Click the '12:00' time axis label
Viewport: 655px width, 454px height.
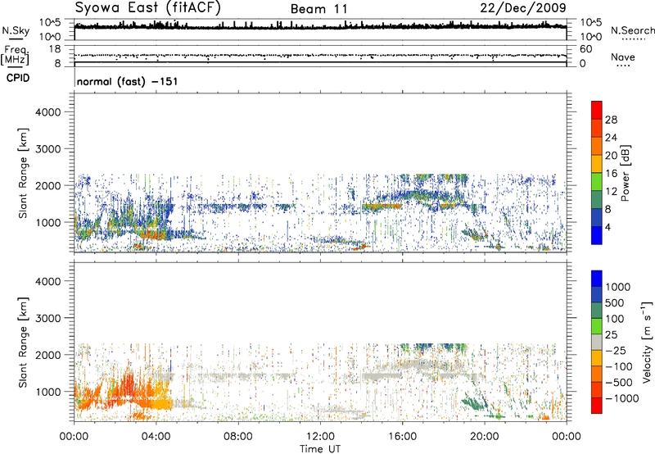320,437
